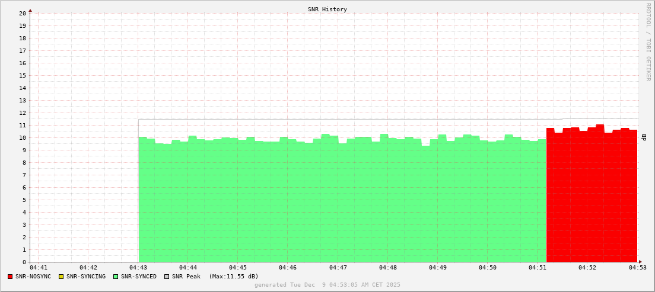The image size is (655, 292).
Task: Click the 04:43 time axis label
Action: [x=138, y=268]
